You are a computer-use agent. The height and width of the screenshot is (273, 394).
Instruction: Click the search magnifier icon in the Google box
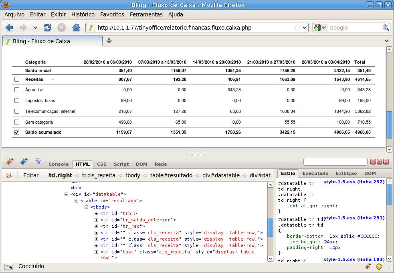click(386, 28)
